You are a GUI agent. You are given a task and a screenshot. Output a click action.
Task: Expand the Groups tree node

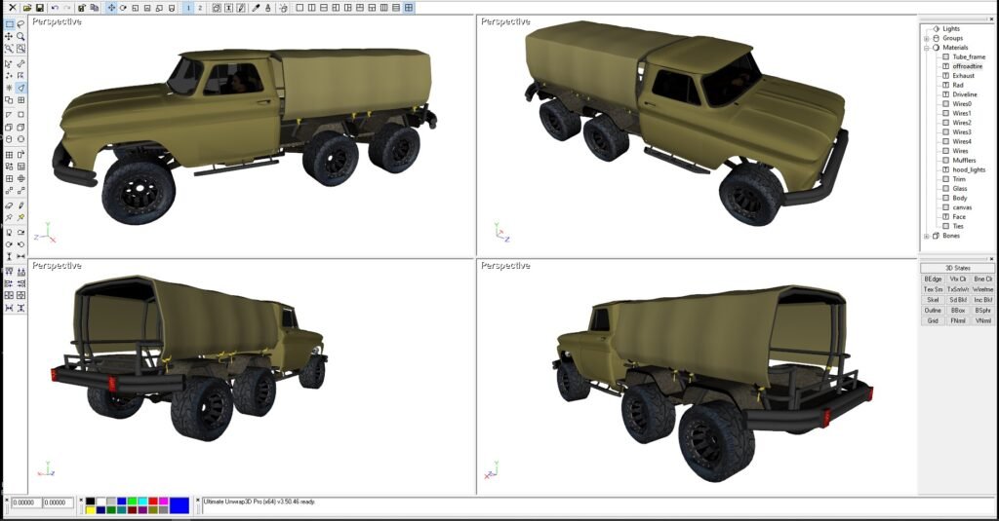coord(926,38)
